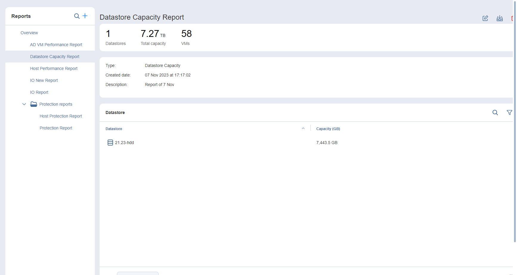
Task: Select Datastore Capacity Report in sidebar
Action: coord(55,57)
